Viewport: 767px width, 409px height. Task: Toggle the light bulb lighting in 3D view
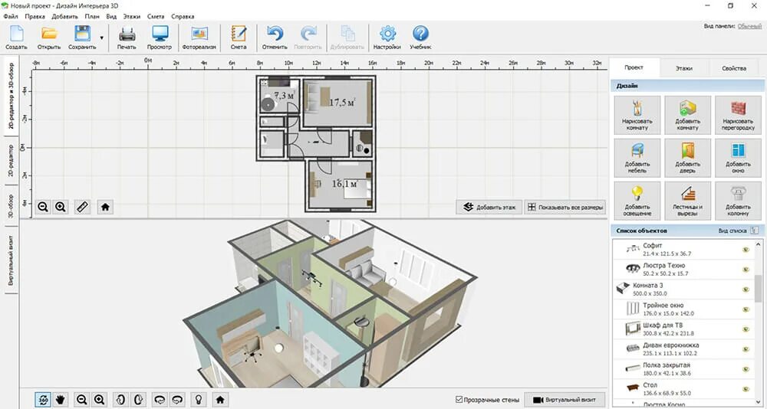tap(199, 399)
